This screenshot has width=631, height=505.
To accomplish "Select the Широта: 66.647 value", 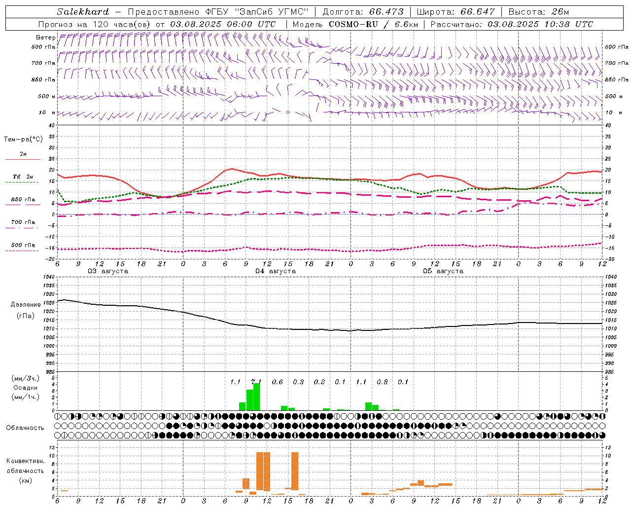I will pos(456,12).
